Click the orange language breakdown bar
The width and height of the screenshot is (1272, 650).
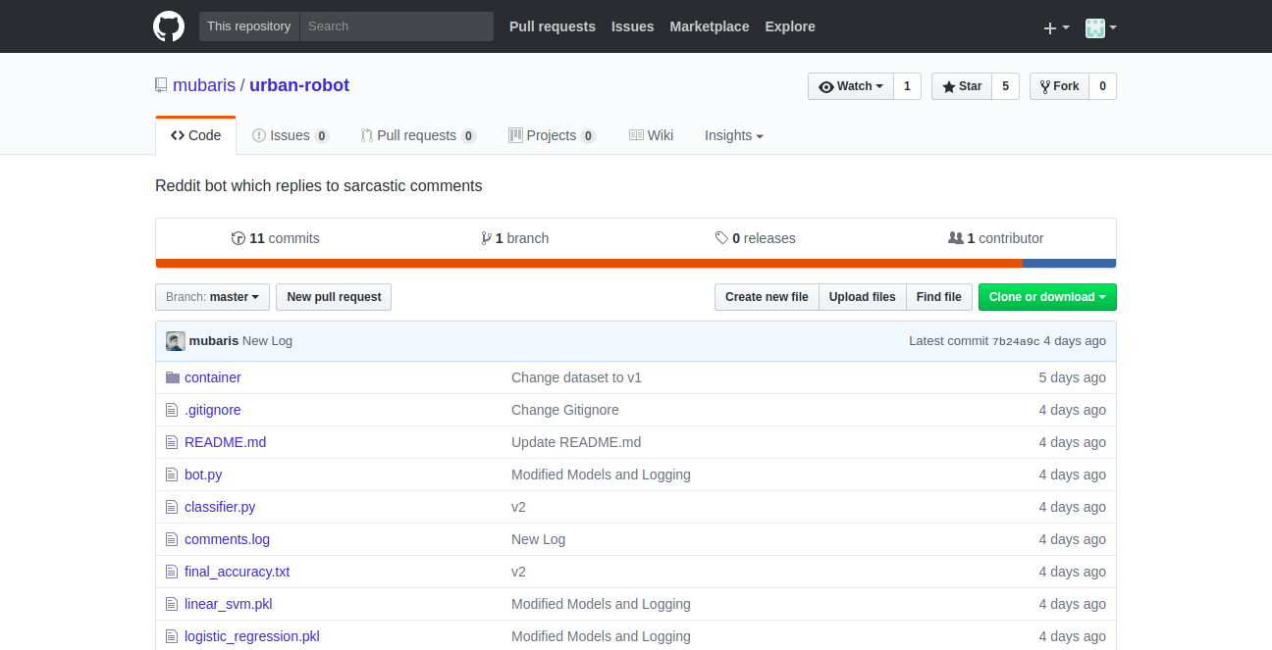[589, 263]
